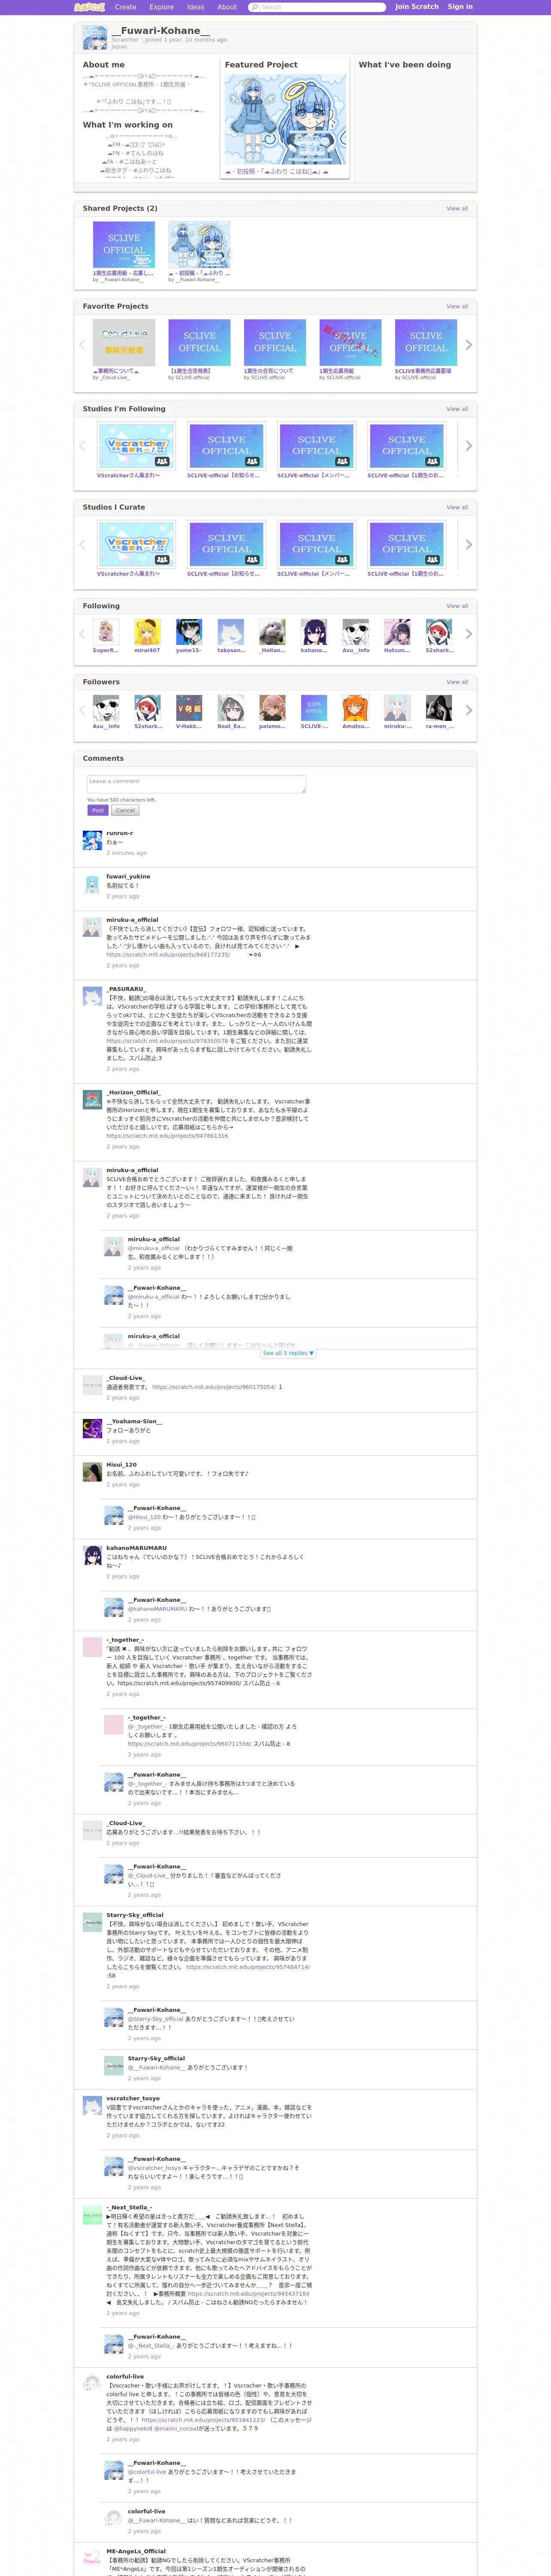Open the Ideas menu item

click(x=196, y=7)
